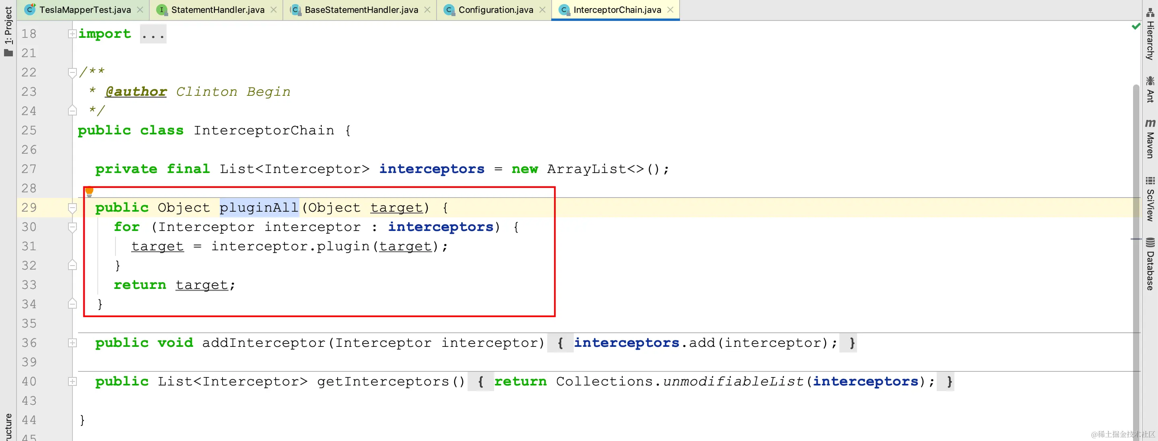The width and height of the screenshot is (1158, 441).
Task: Click the intention lightbulb icon
Action: pyautogui.click(x=89, y=192)
